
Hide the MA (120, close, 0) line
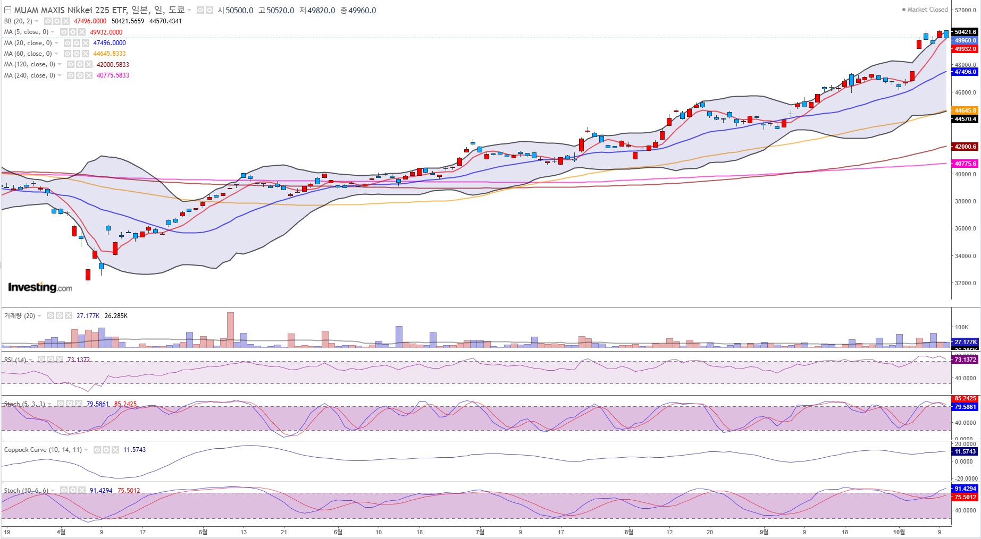click(70, 64)
